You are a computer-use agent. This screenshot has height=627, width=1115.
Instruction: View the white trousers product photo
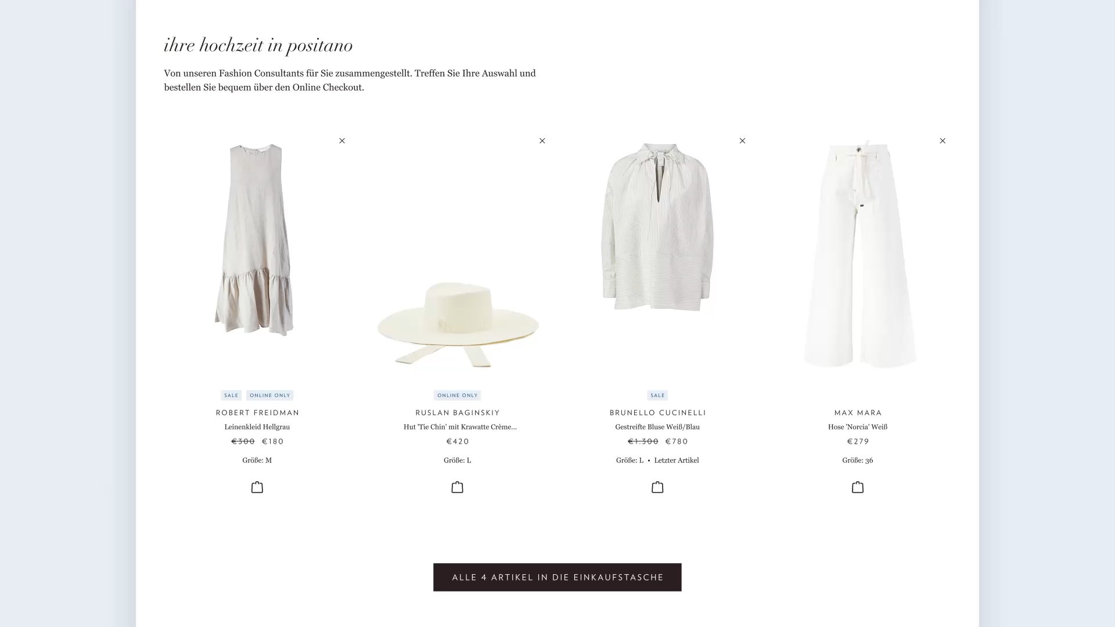tap(859, 255)
